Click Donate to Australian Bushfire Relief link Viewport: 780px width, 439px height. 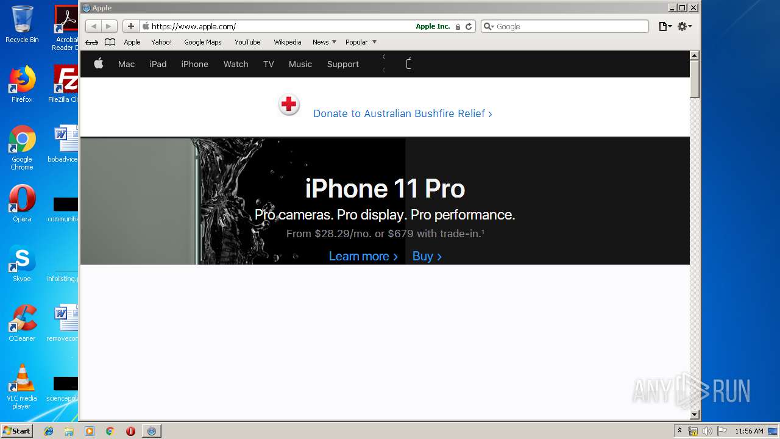[402, 113]
